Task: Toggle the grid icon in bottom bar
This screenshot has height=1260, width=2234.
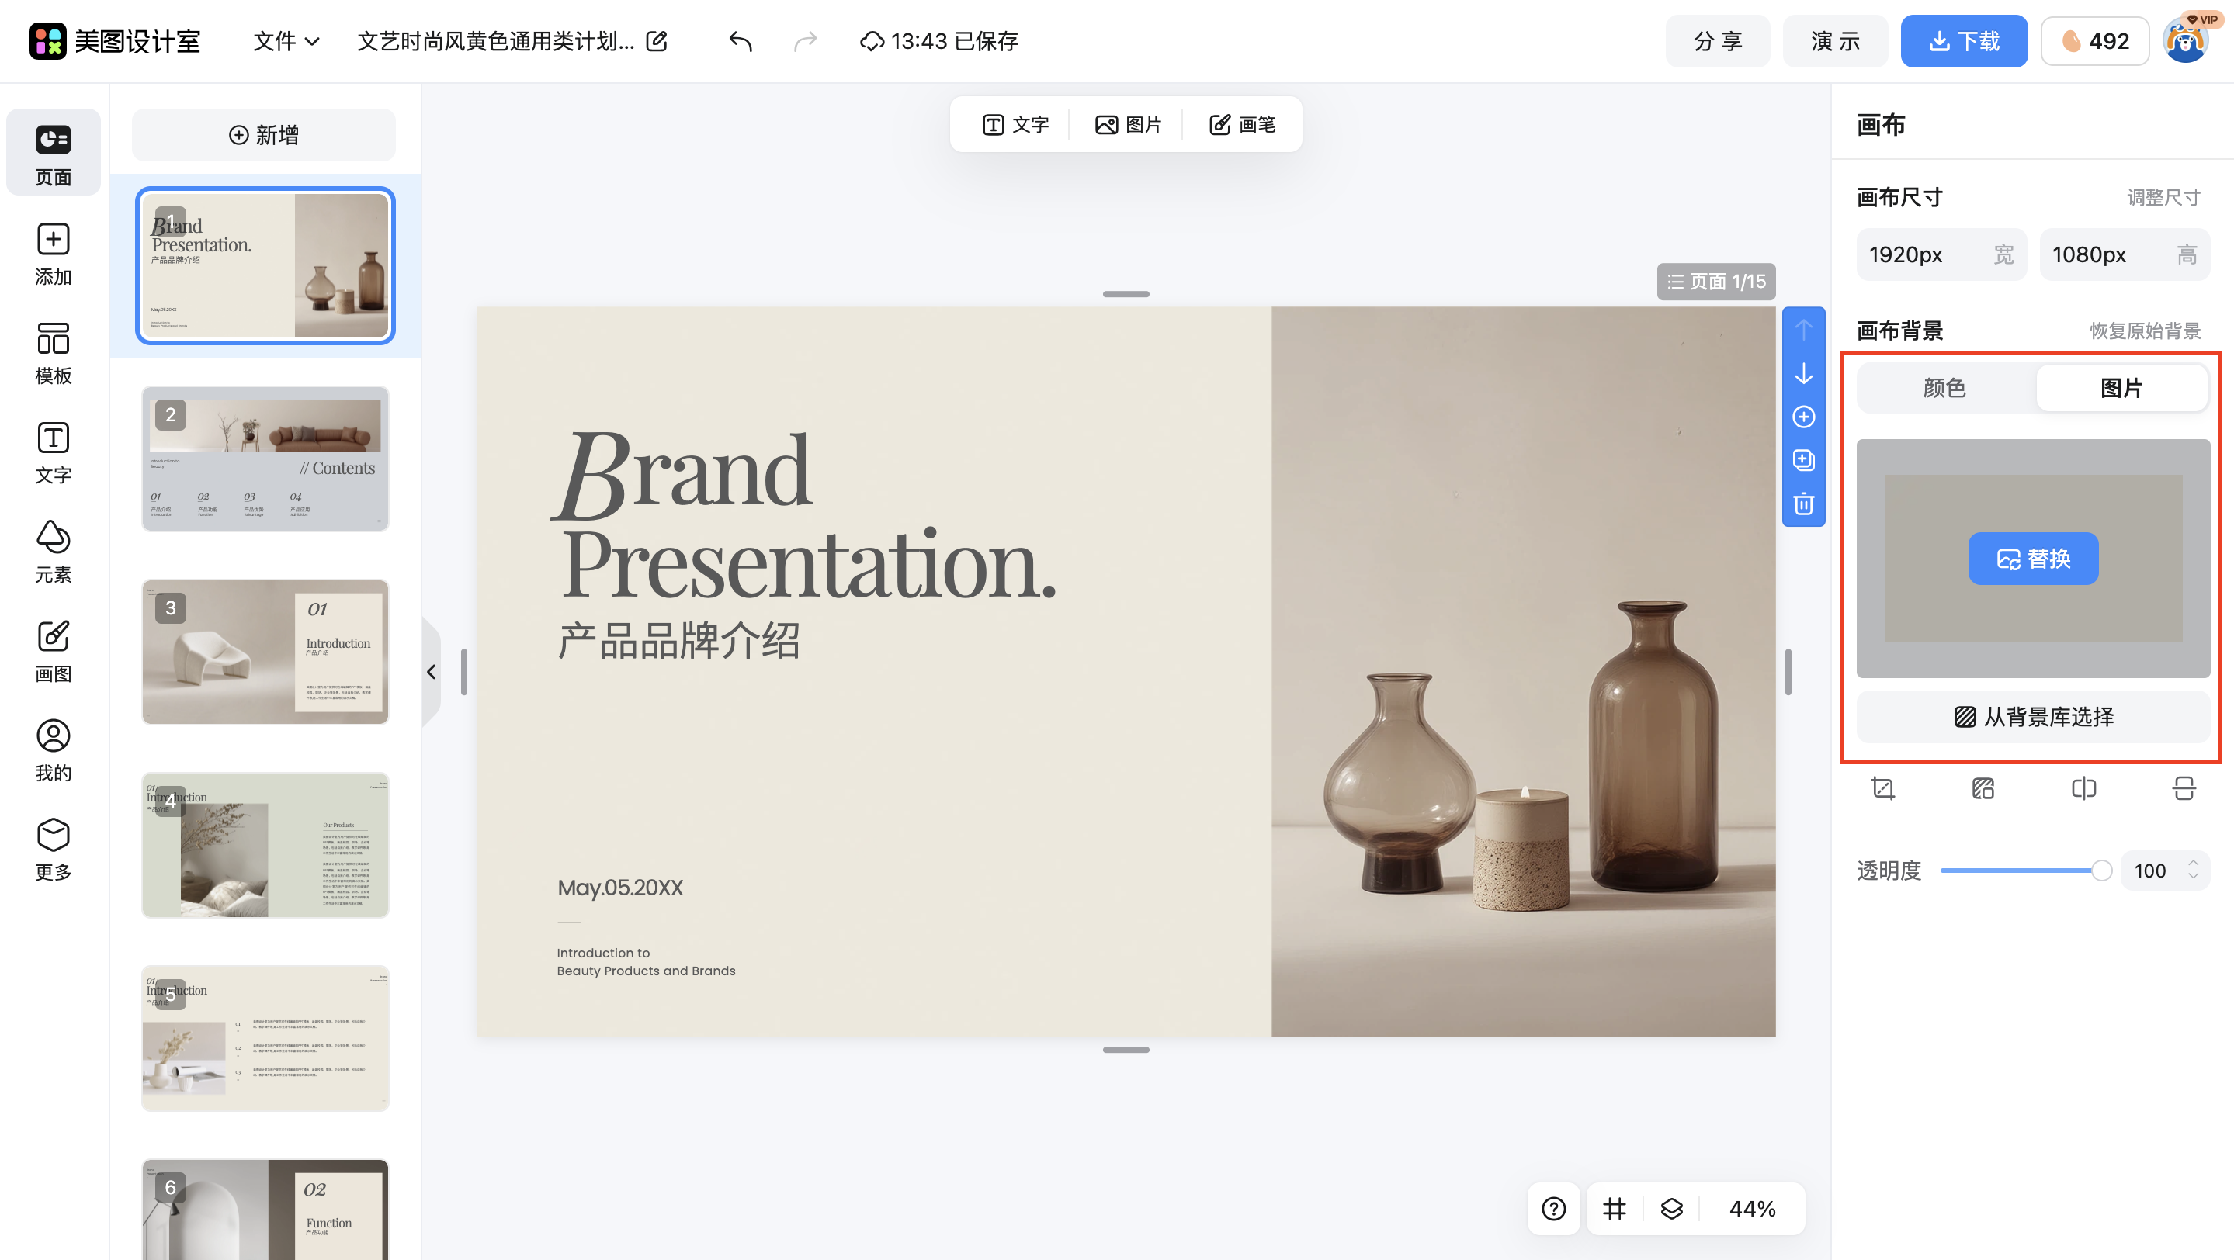Action: pyautogui.click(x=1614, y=1208)
